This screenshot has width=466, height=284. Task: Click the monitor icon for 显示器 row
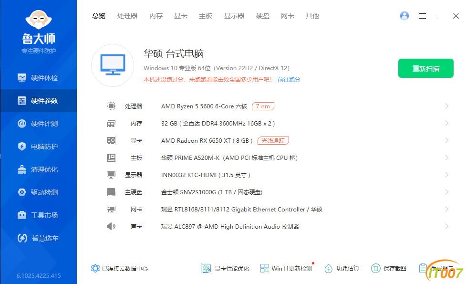[111, 175]
